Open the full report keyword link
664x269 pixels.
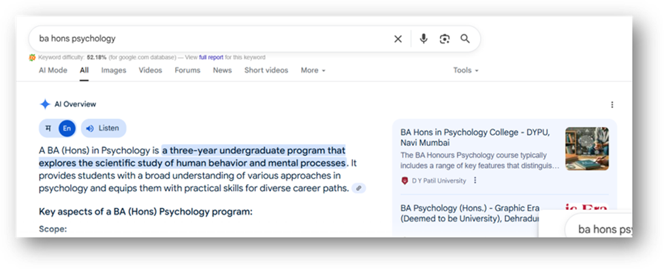click(x=211, y=58)
